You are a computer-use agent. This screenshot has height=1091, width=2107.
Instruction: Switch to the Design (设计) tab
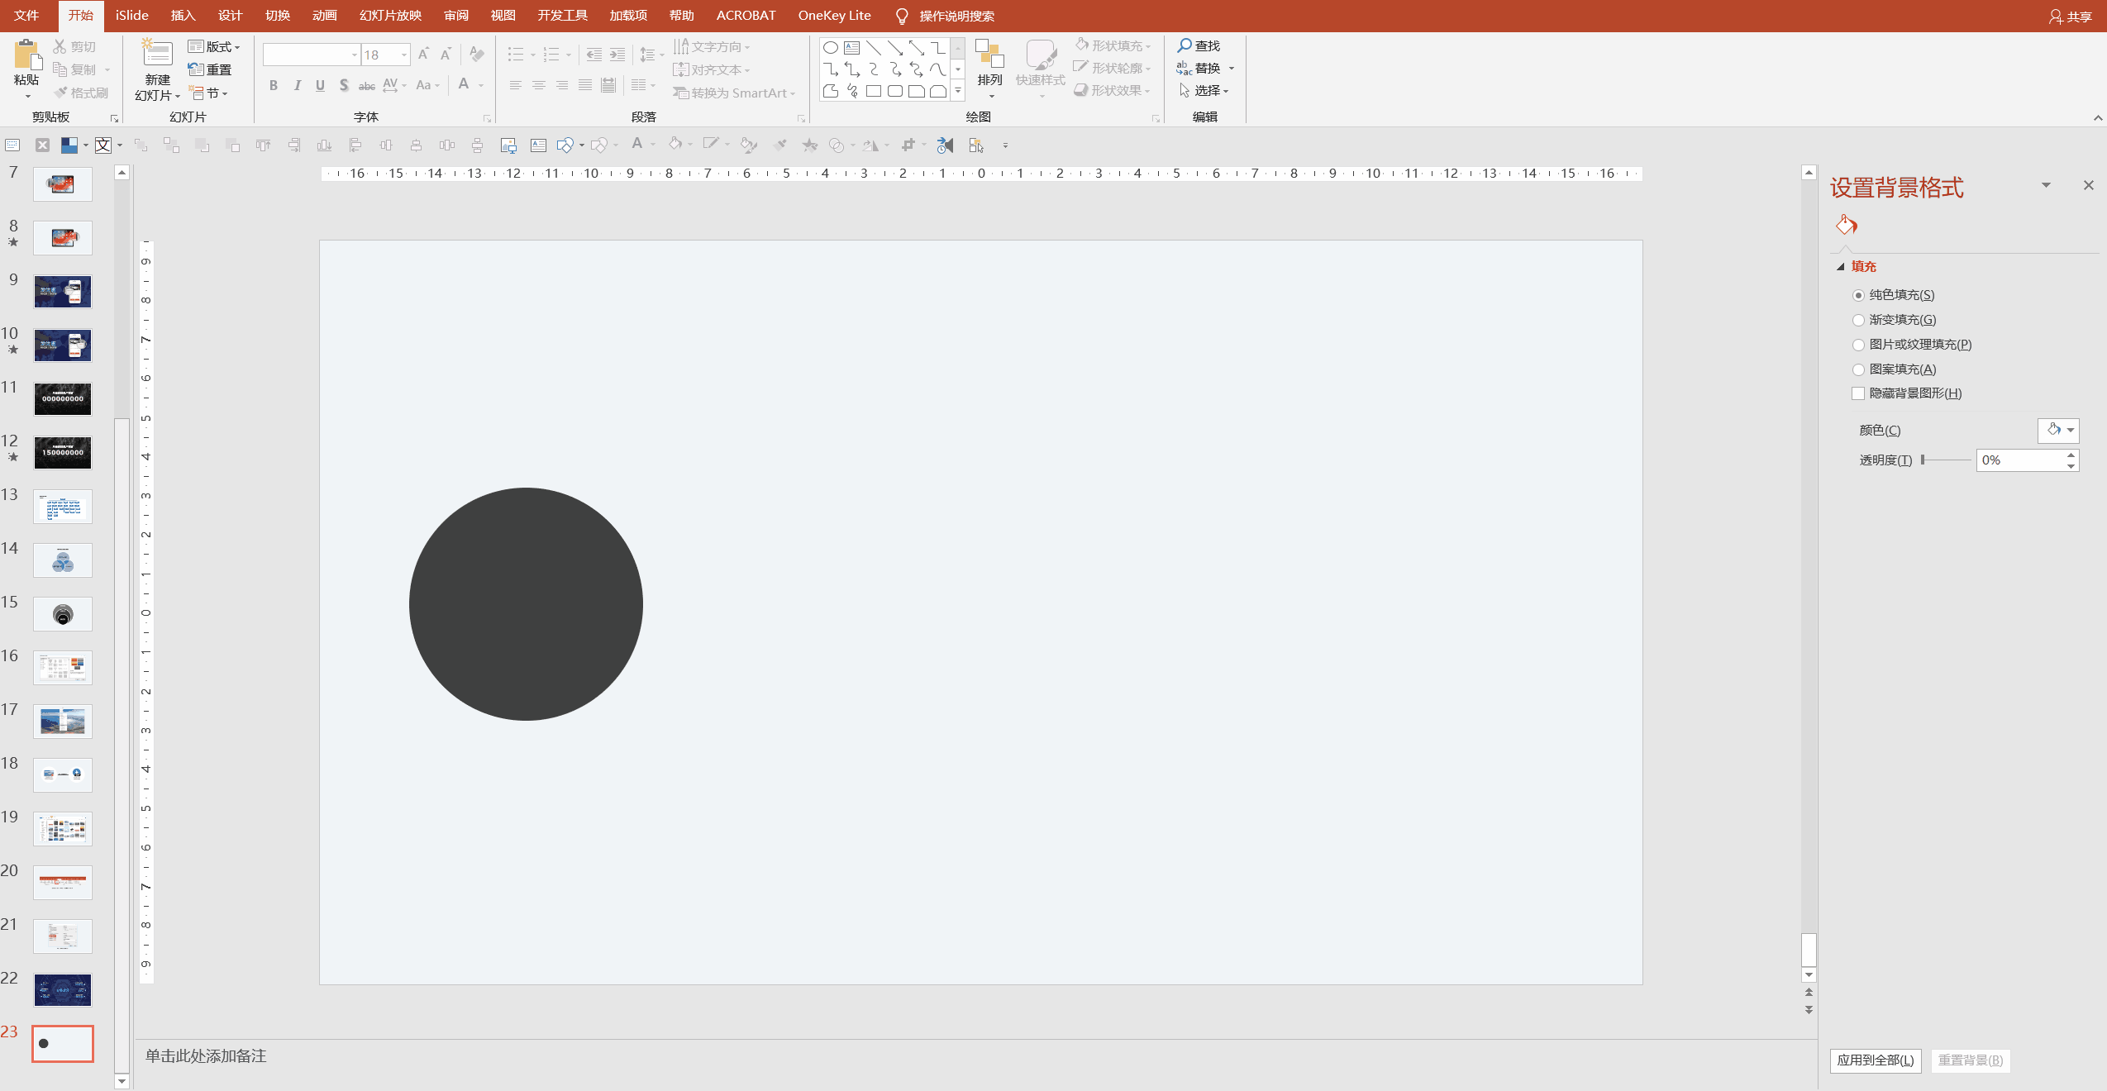point(230,16)
